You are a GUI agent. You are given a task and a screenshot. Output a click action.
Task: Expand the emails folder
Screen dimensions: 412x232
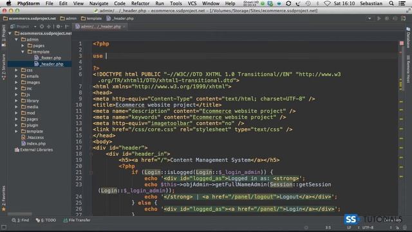pos(16,76)
